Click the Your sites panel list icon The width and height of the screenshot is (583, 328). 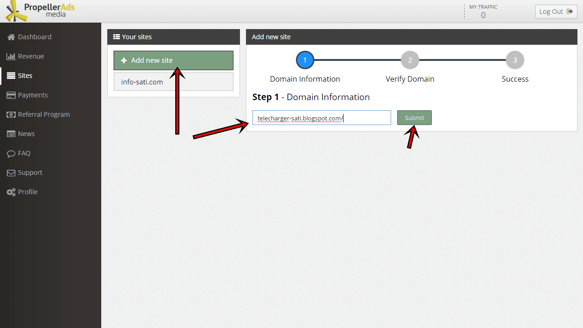point(117,37)
